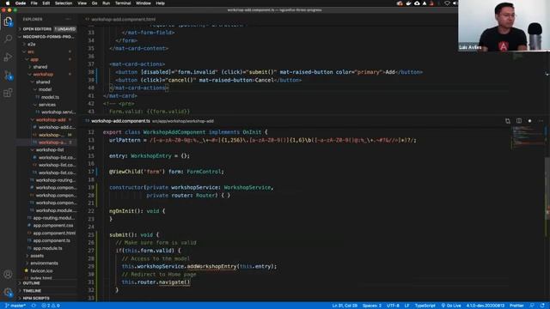Click the split editor right icon
Viewport: 550px width, 309px height.
[x=519, y=121]
